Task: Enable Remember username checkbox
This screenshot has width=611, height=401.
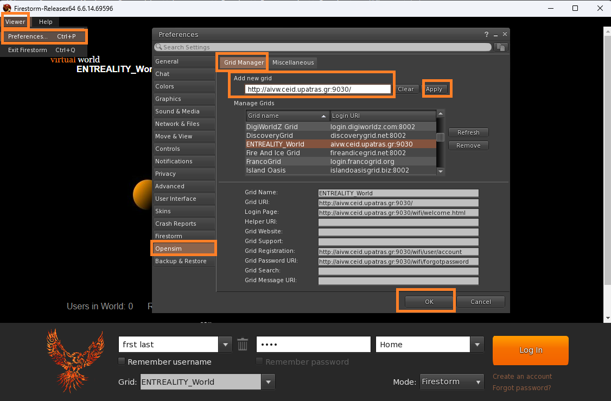Action: [x=122, y=361]
